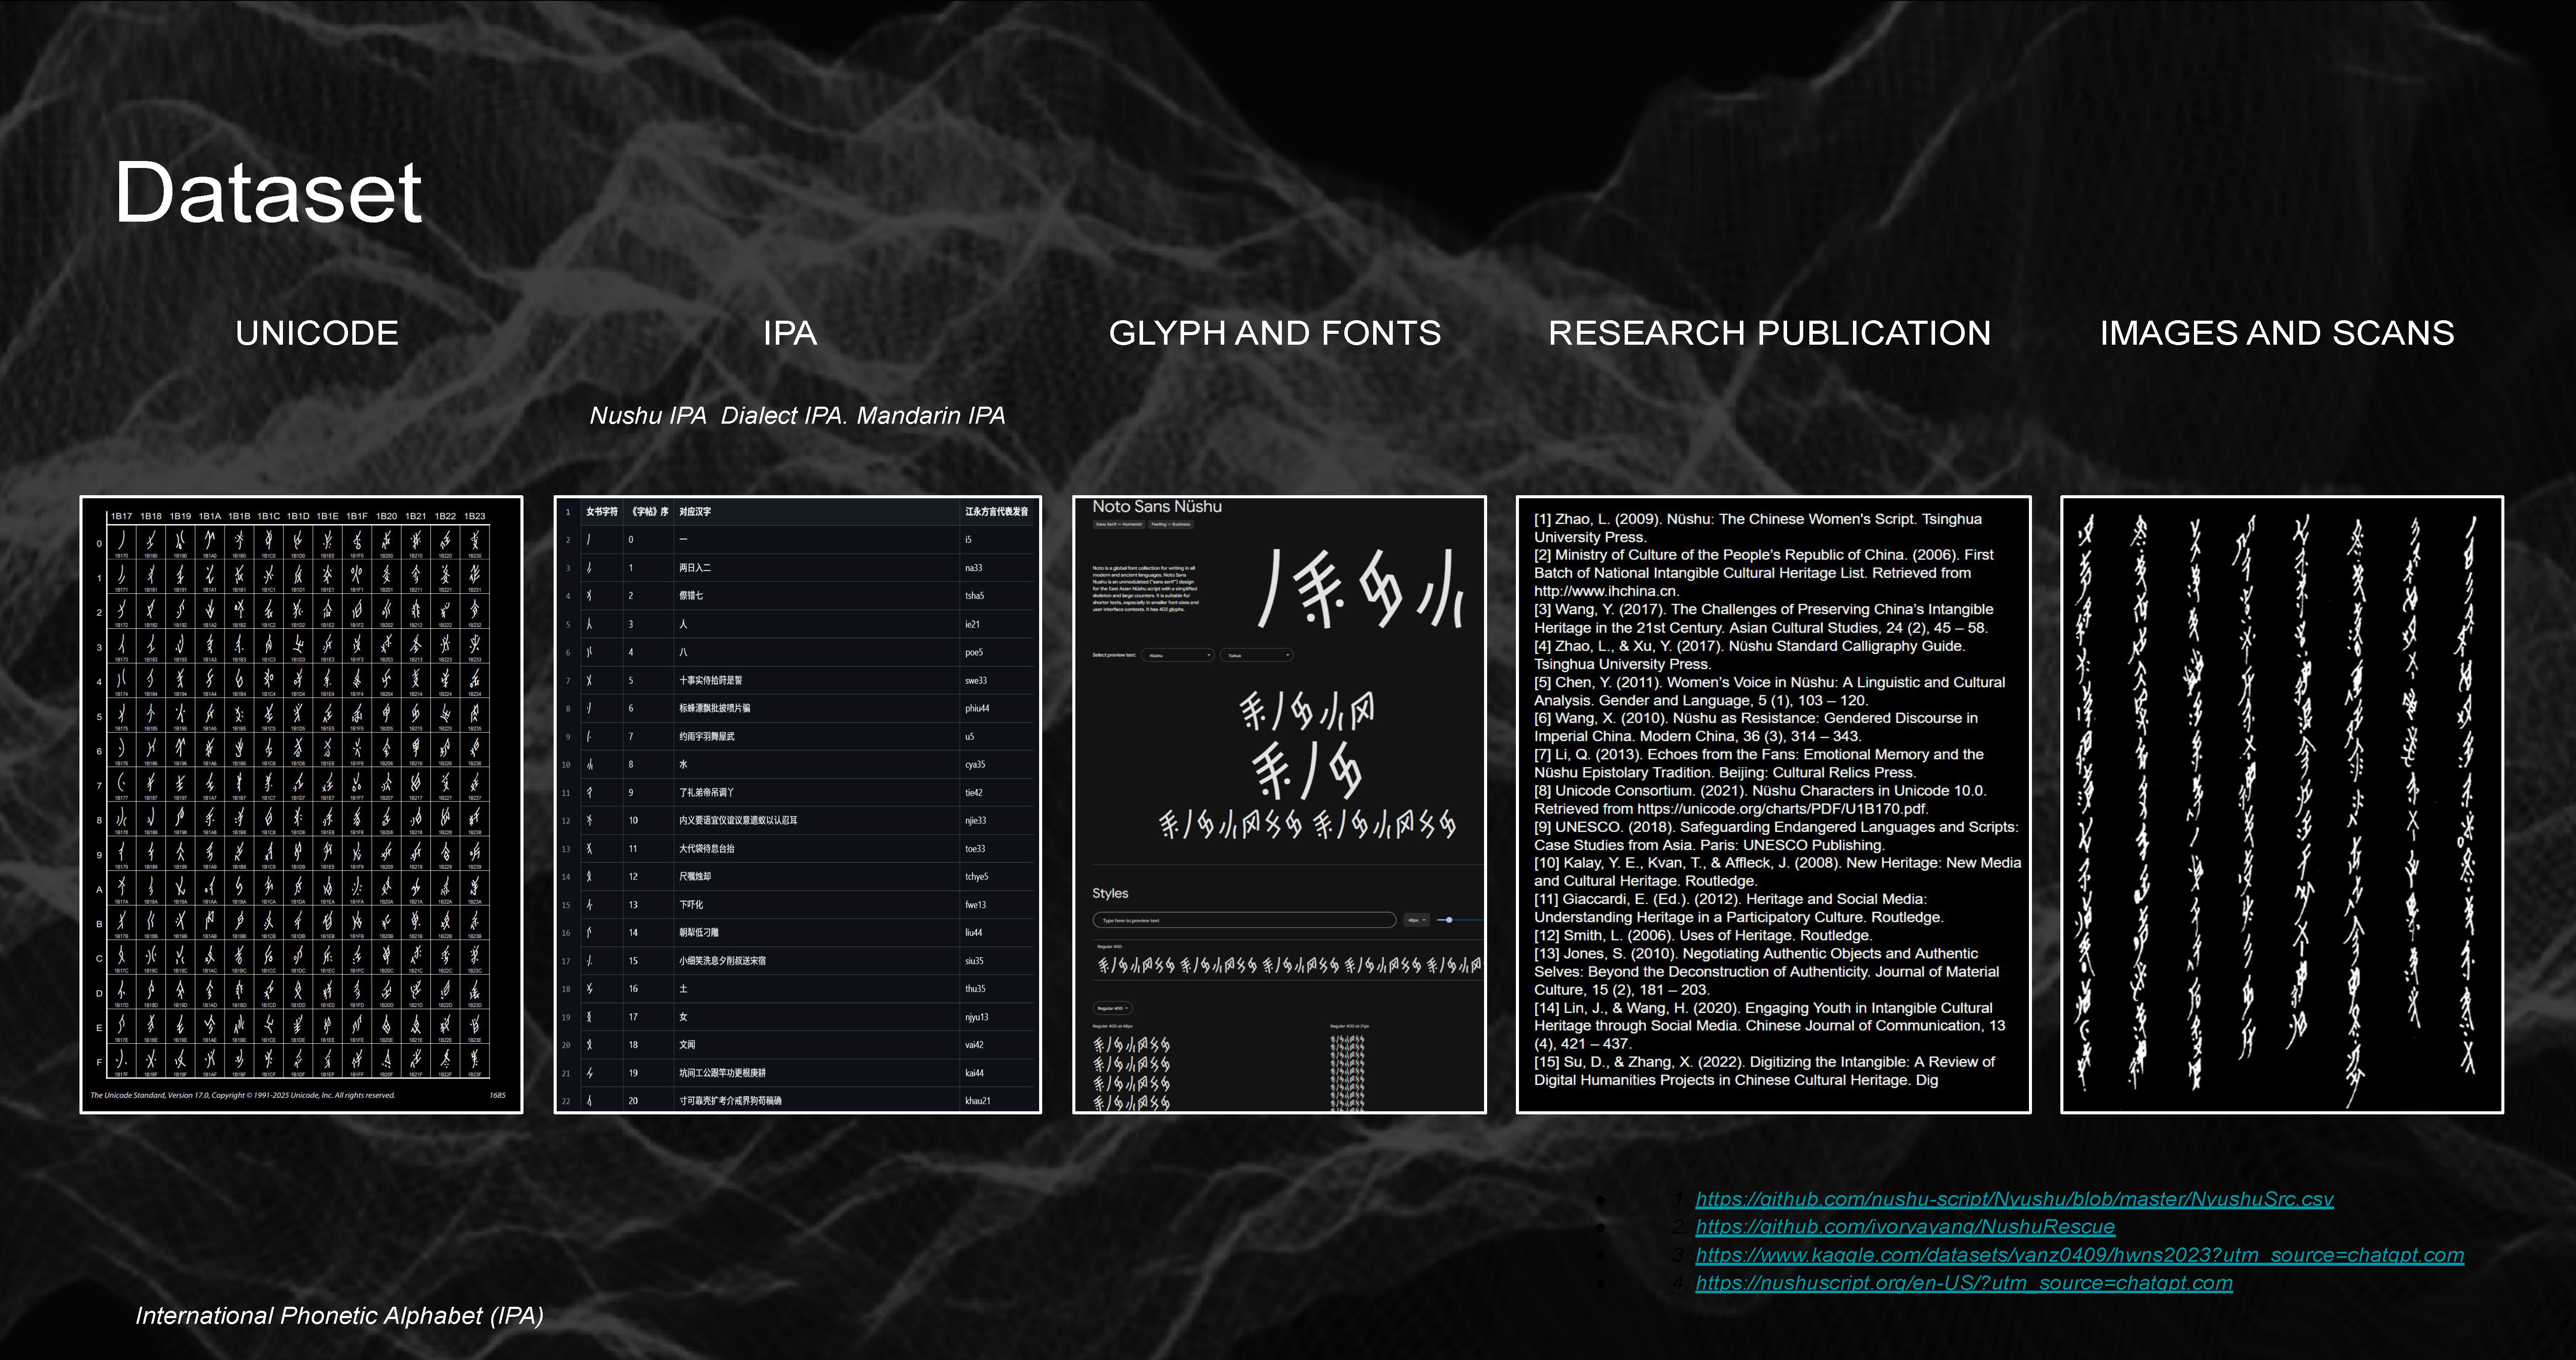Click the 'Nushu IPA Dialect IPA. Mandarin IPA' subtitle
The width and height of the screenshot is (2576, 1360).
[x=797, y=416]
